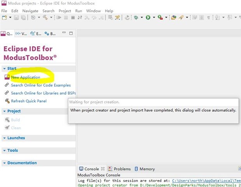
Task: Click the Step Over toolbar icon
Action: point(94,17)
